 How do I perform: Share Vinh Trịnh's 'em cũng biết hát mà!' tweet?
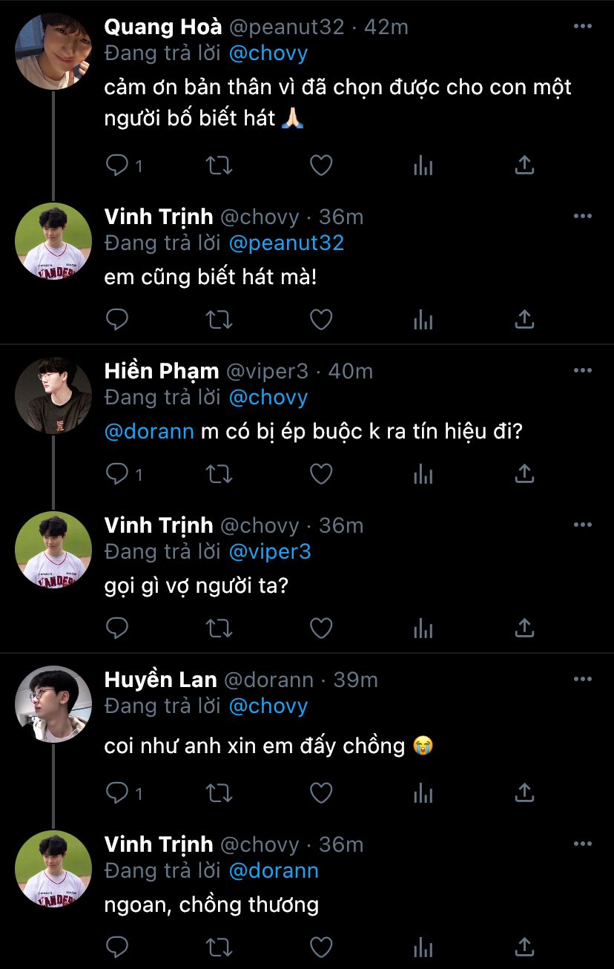[524, 320]
